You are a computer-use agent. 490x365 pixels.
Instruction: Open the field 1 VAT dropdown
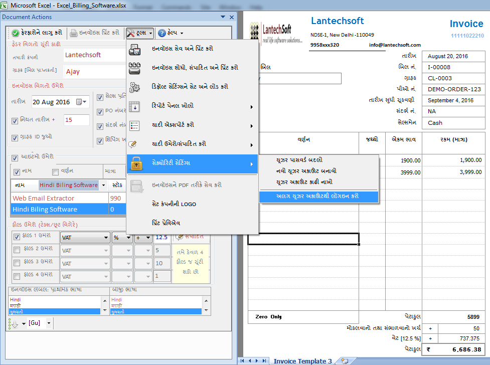[x=106, y=238]
